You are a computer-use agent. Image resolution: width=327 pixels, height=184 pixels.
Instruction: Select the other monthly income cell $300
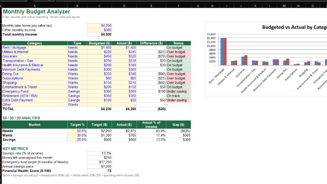click(99, 30)
